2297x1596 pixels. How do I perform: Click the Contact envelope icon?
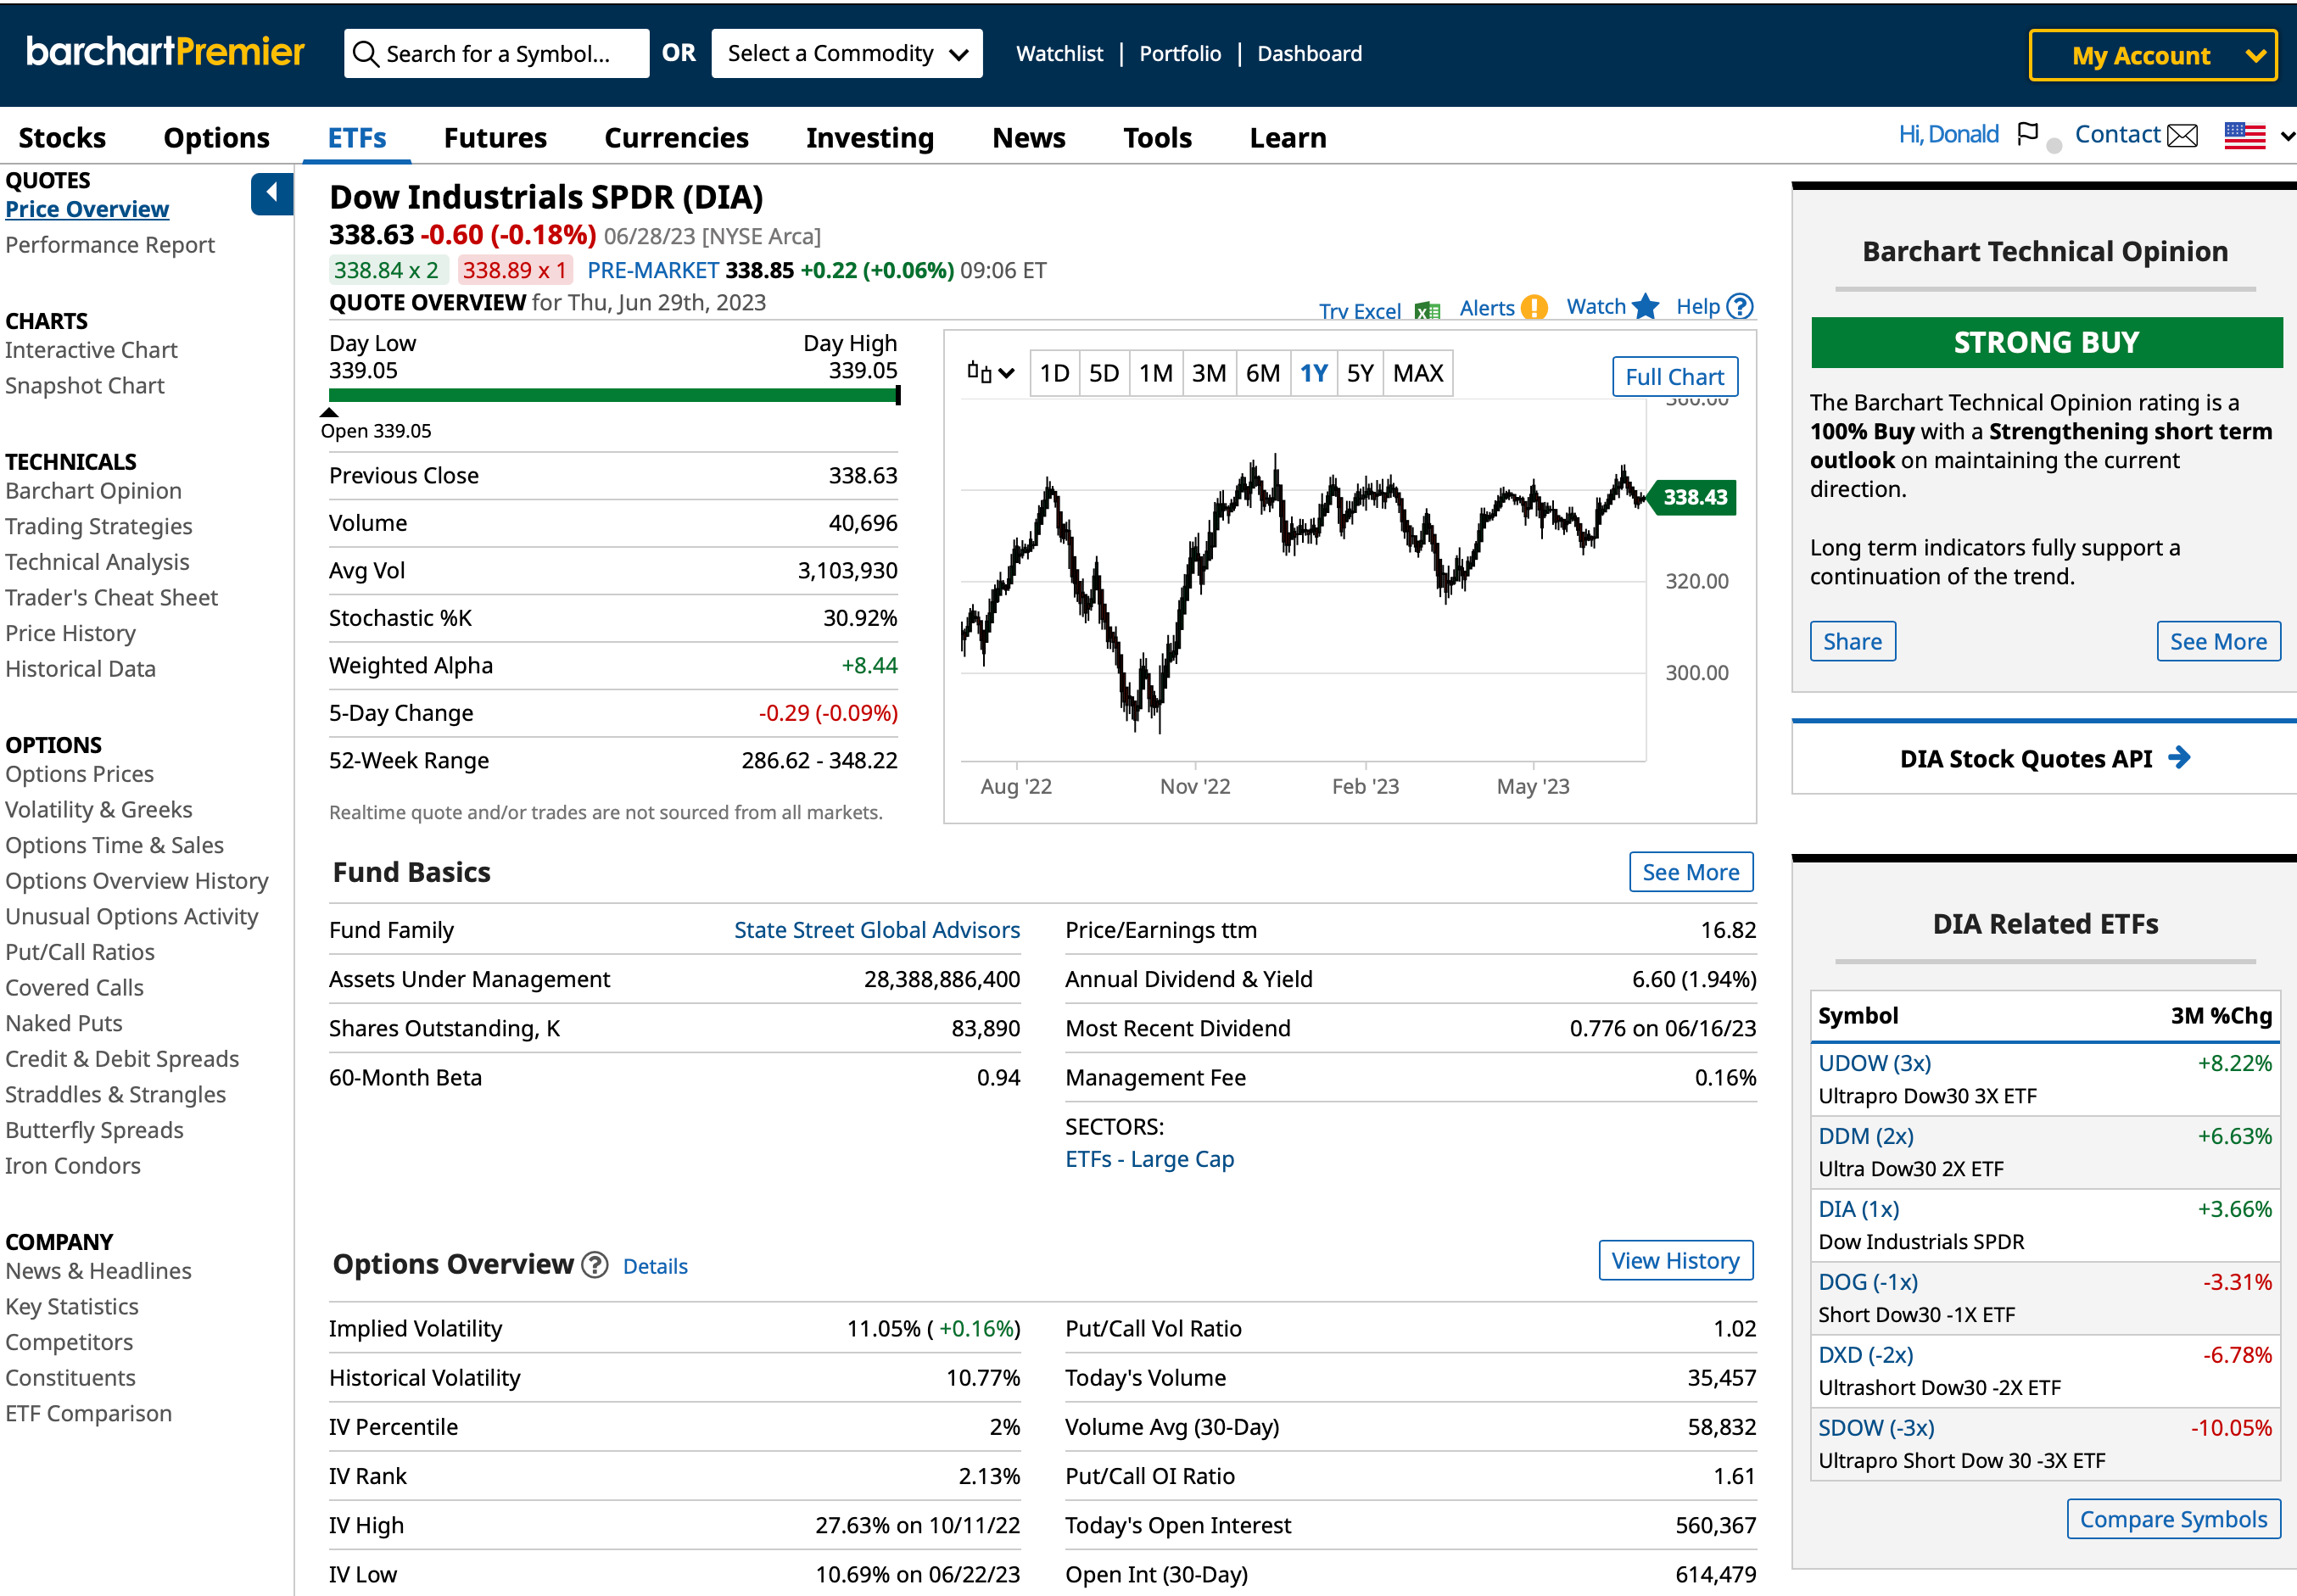pyautogui.click(x=2182, y=135)
